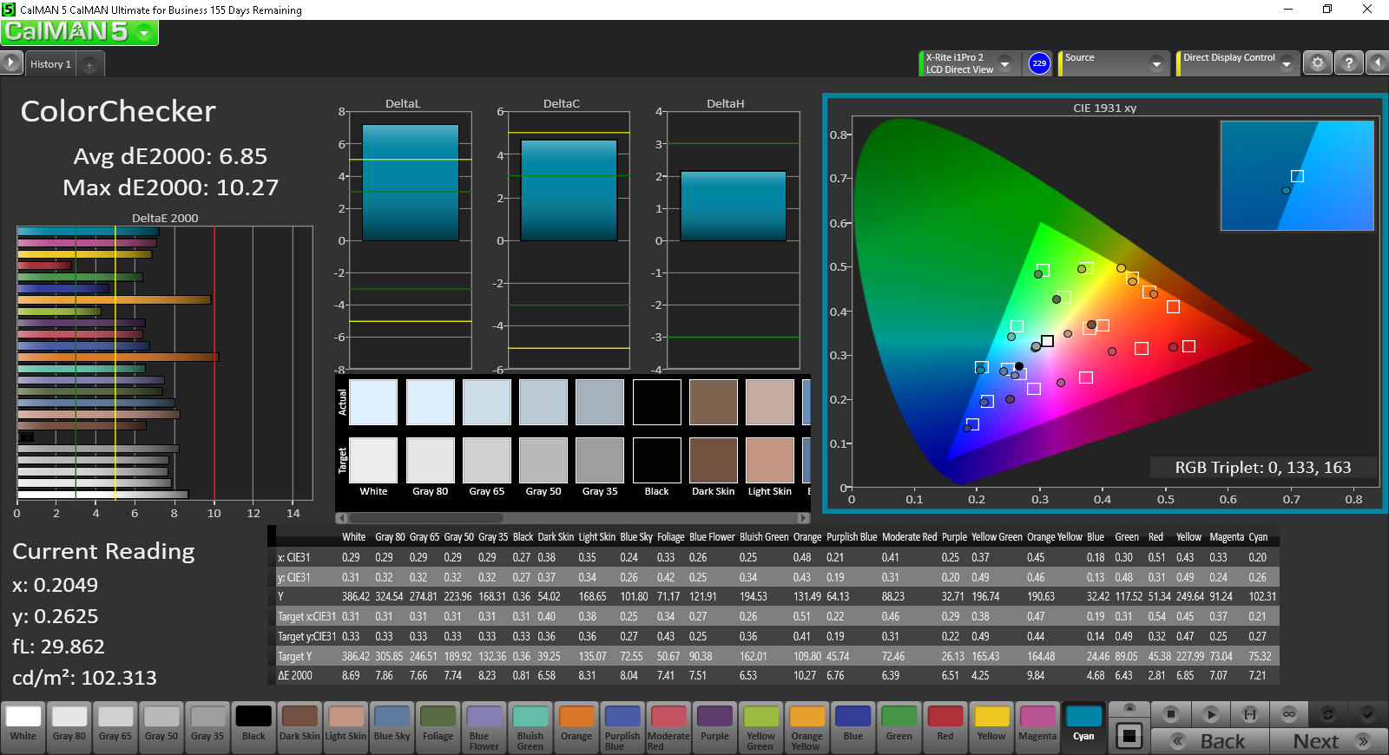1389x755 pixels.
Task: Click the ΔE 2000 row label
Action: 295,675
